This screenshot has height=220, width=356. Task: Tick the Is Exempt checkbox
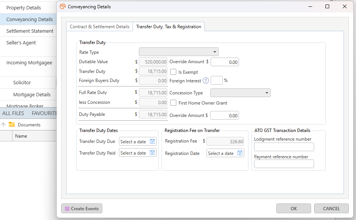(x=173, y=72)
